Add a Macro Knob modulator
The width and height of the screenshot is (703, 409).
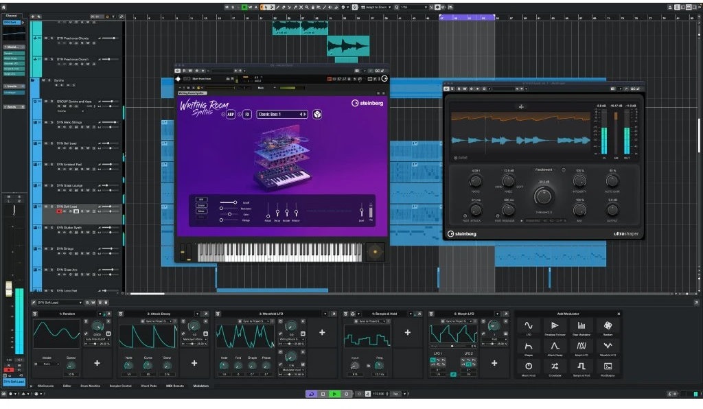tap(529, 366)
